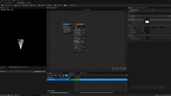Click the Thumbnail toolbar button

[x=26, y=5]
